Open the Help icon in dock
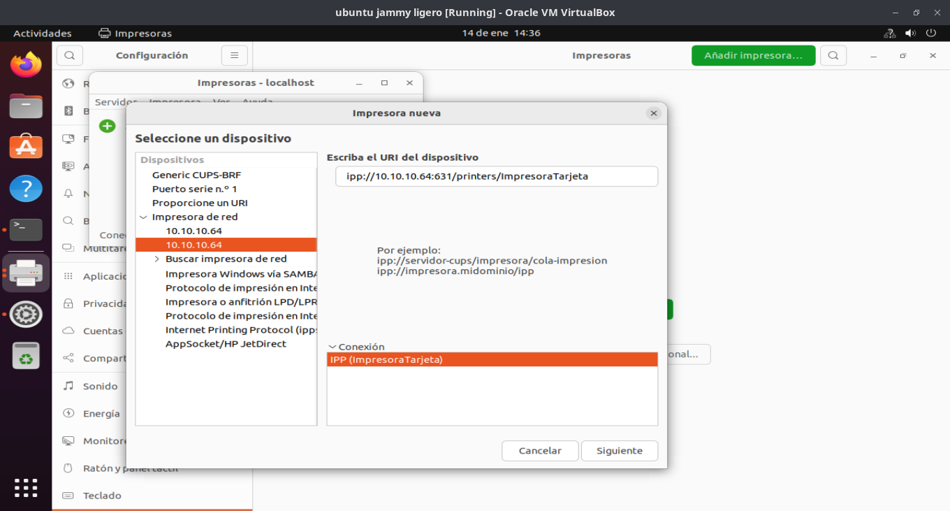Screen dimensions: 950x511 coord(26,189)
